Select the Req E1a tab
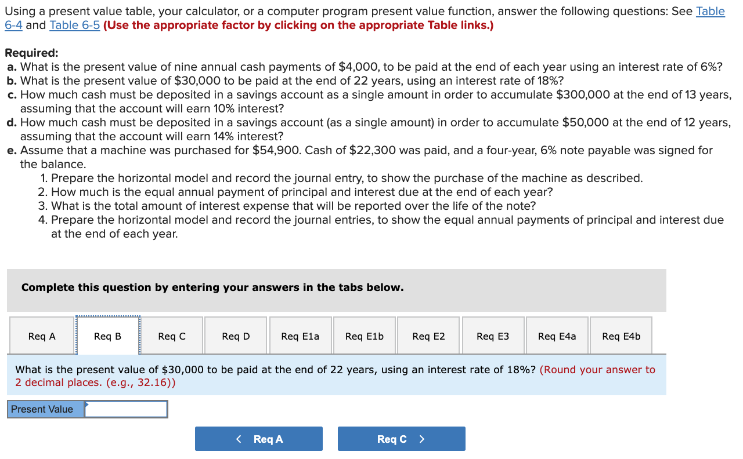 [x=300, y=335]
